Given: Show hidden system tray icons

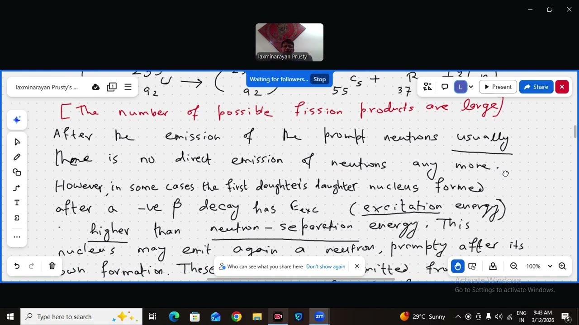Looking at the screenshot, I should [458, 317].
